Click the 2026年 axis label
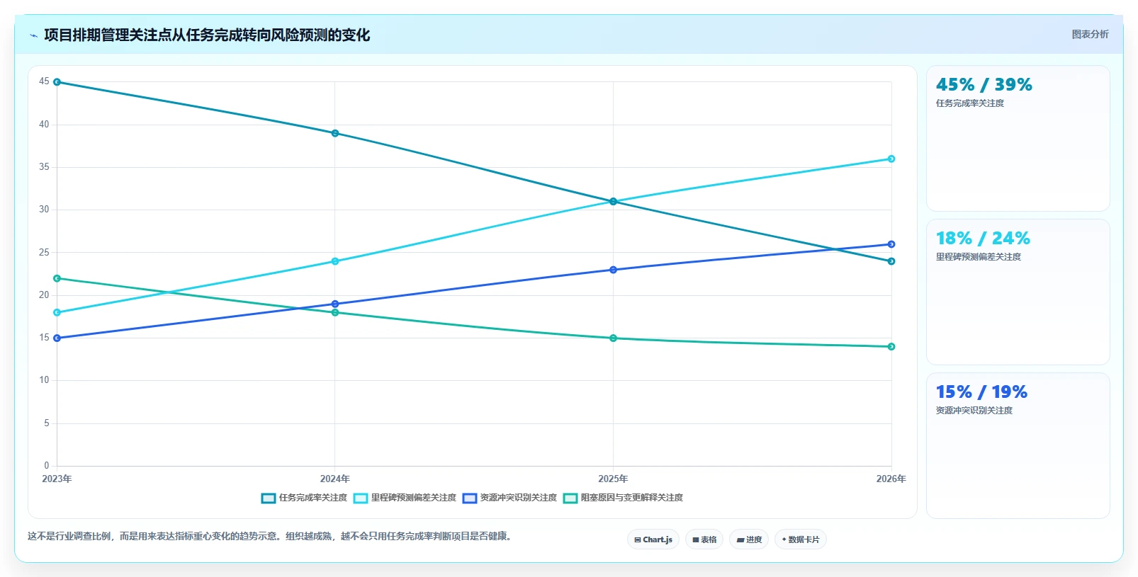 (891, 479)
